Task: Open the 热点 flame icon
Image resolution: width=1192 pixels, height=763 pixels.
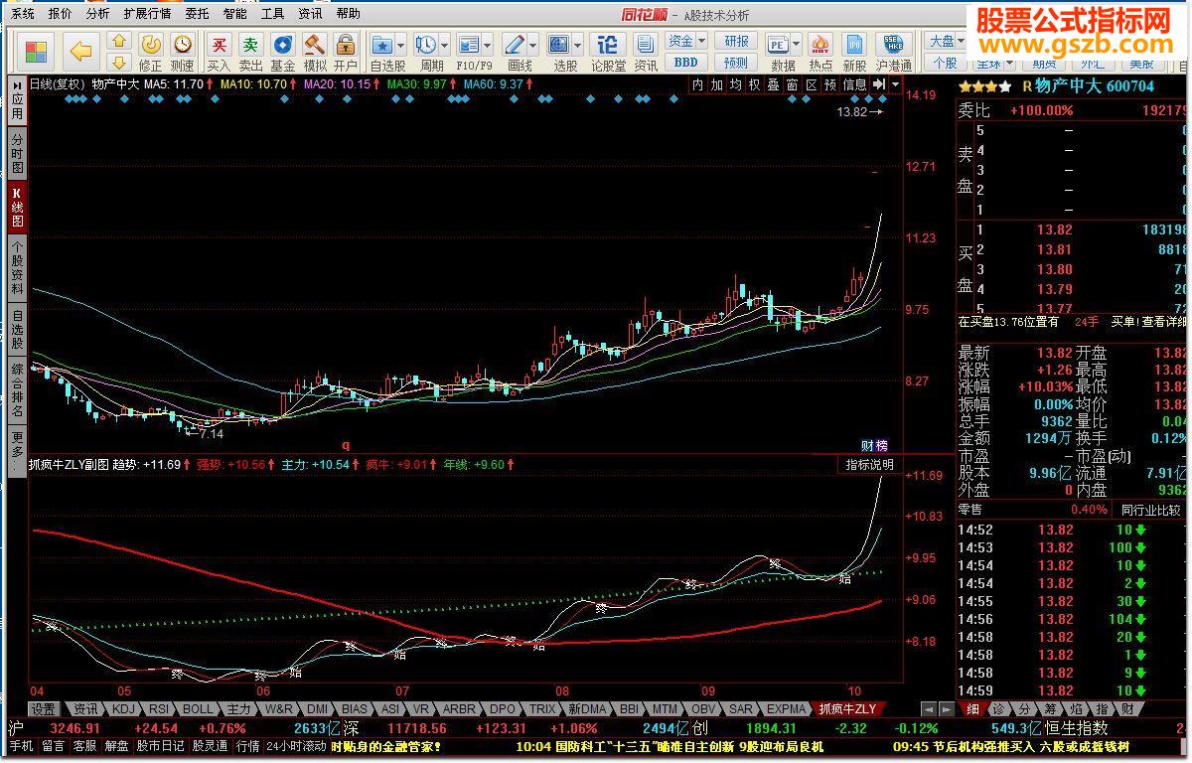Action: (820, 45)
